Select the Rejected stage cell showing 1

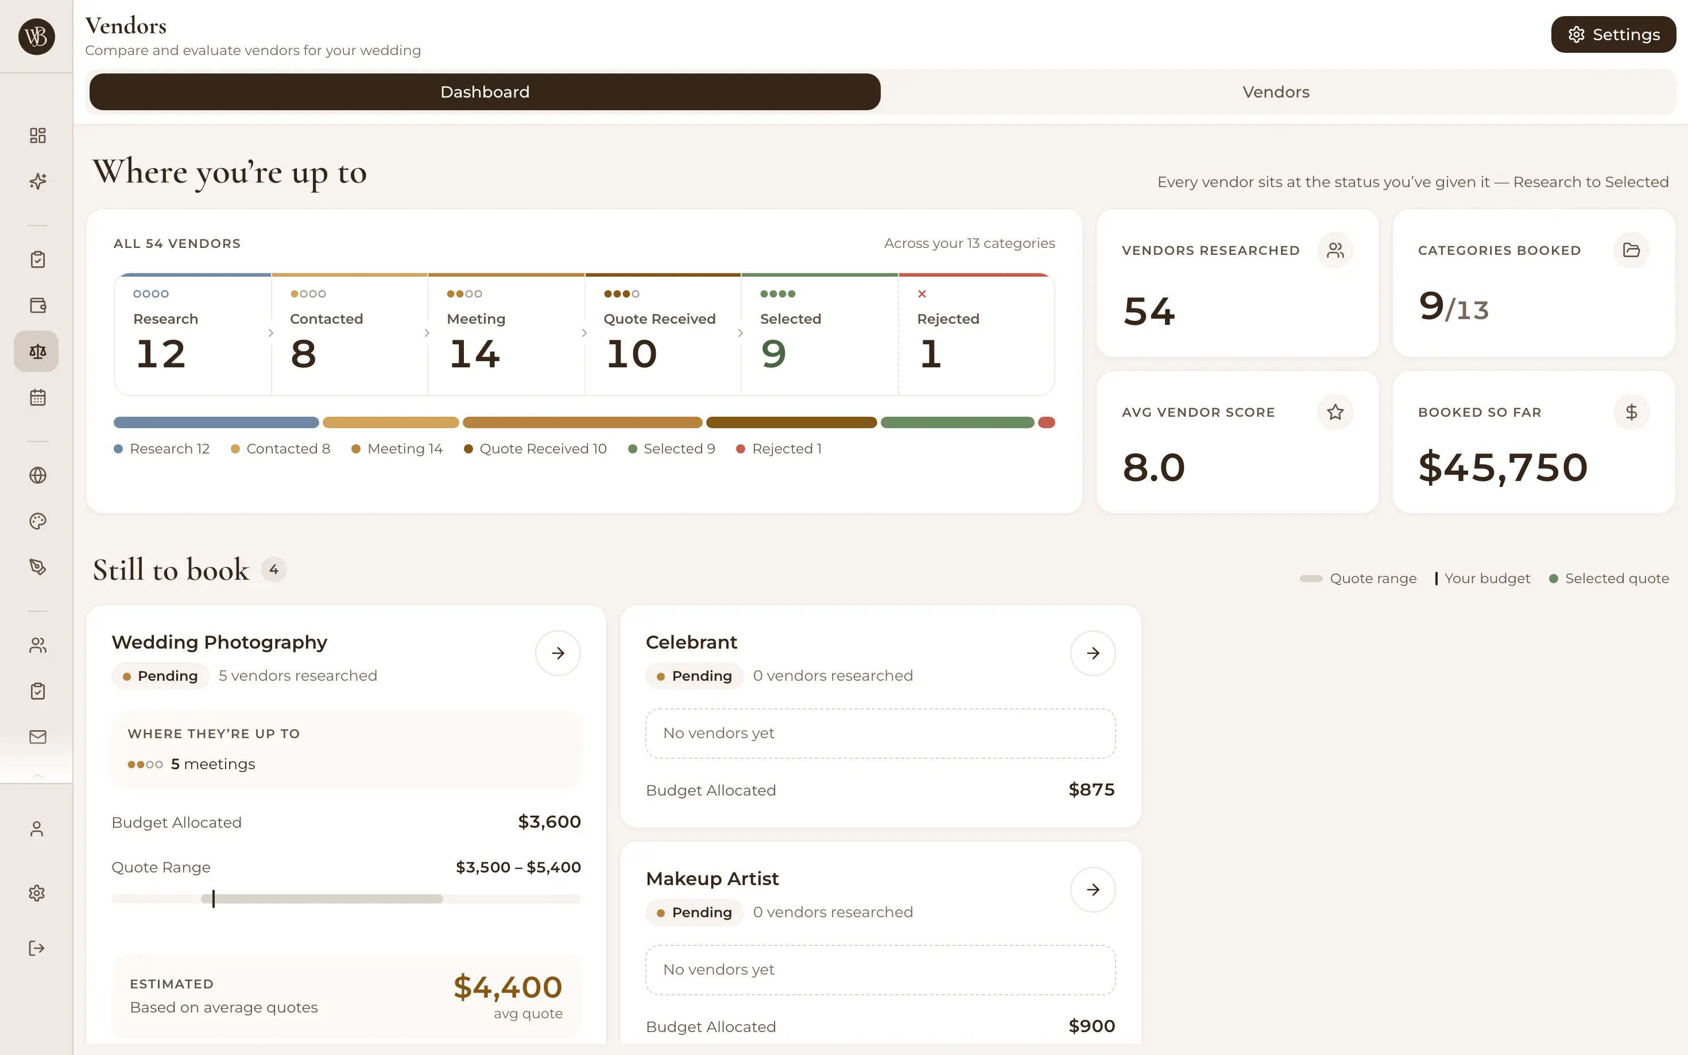[976, 335]
